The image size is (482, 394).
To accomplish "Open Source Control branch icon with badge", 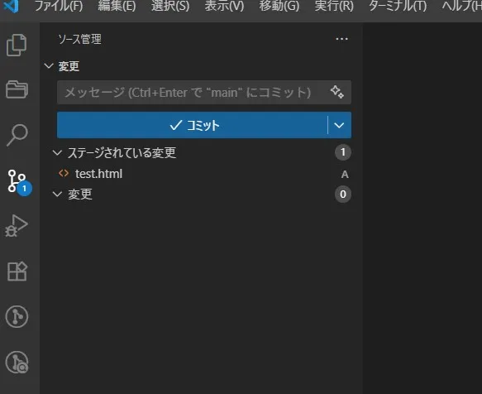I will point(18,182).
